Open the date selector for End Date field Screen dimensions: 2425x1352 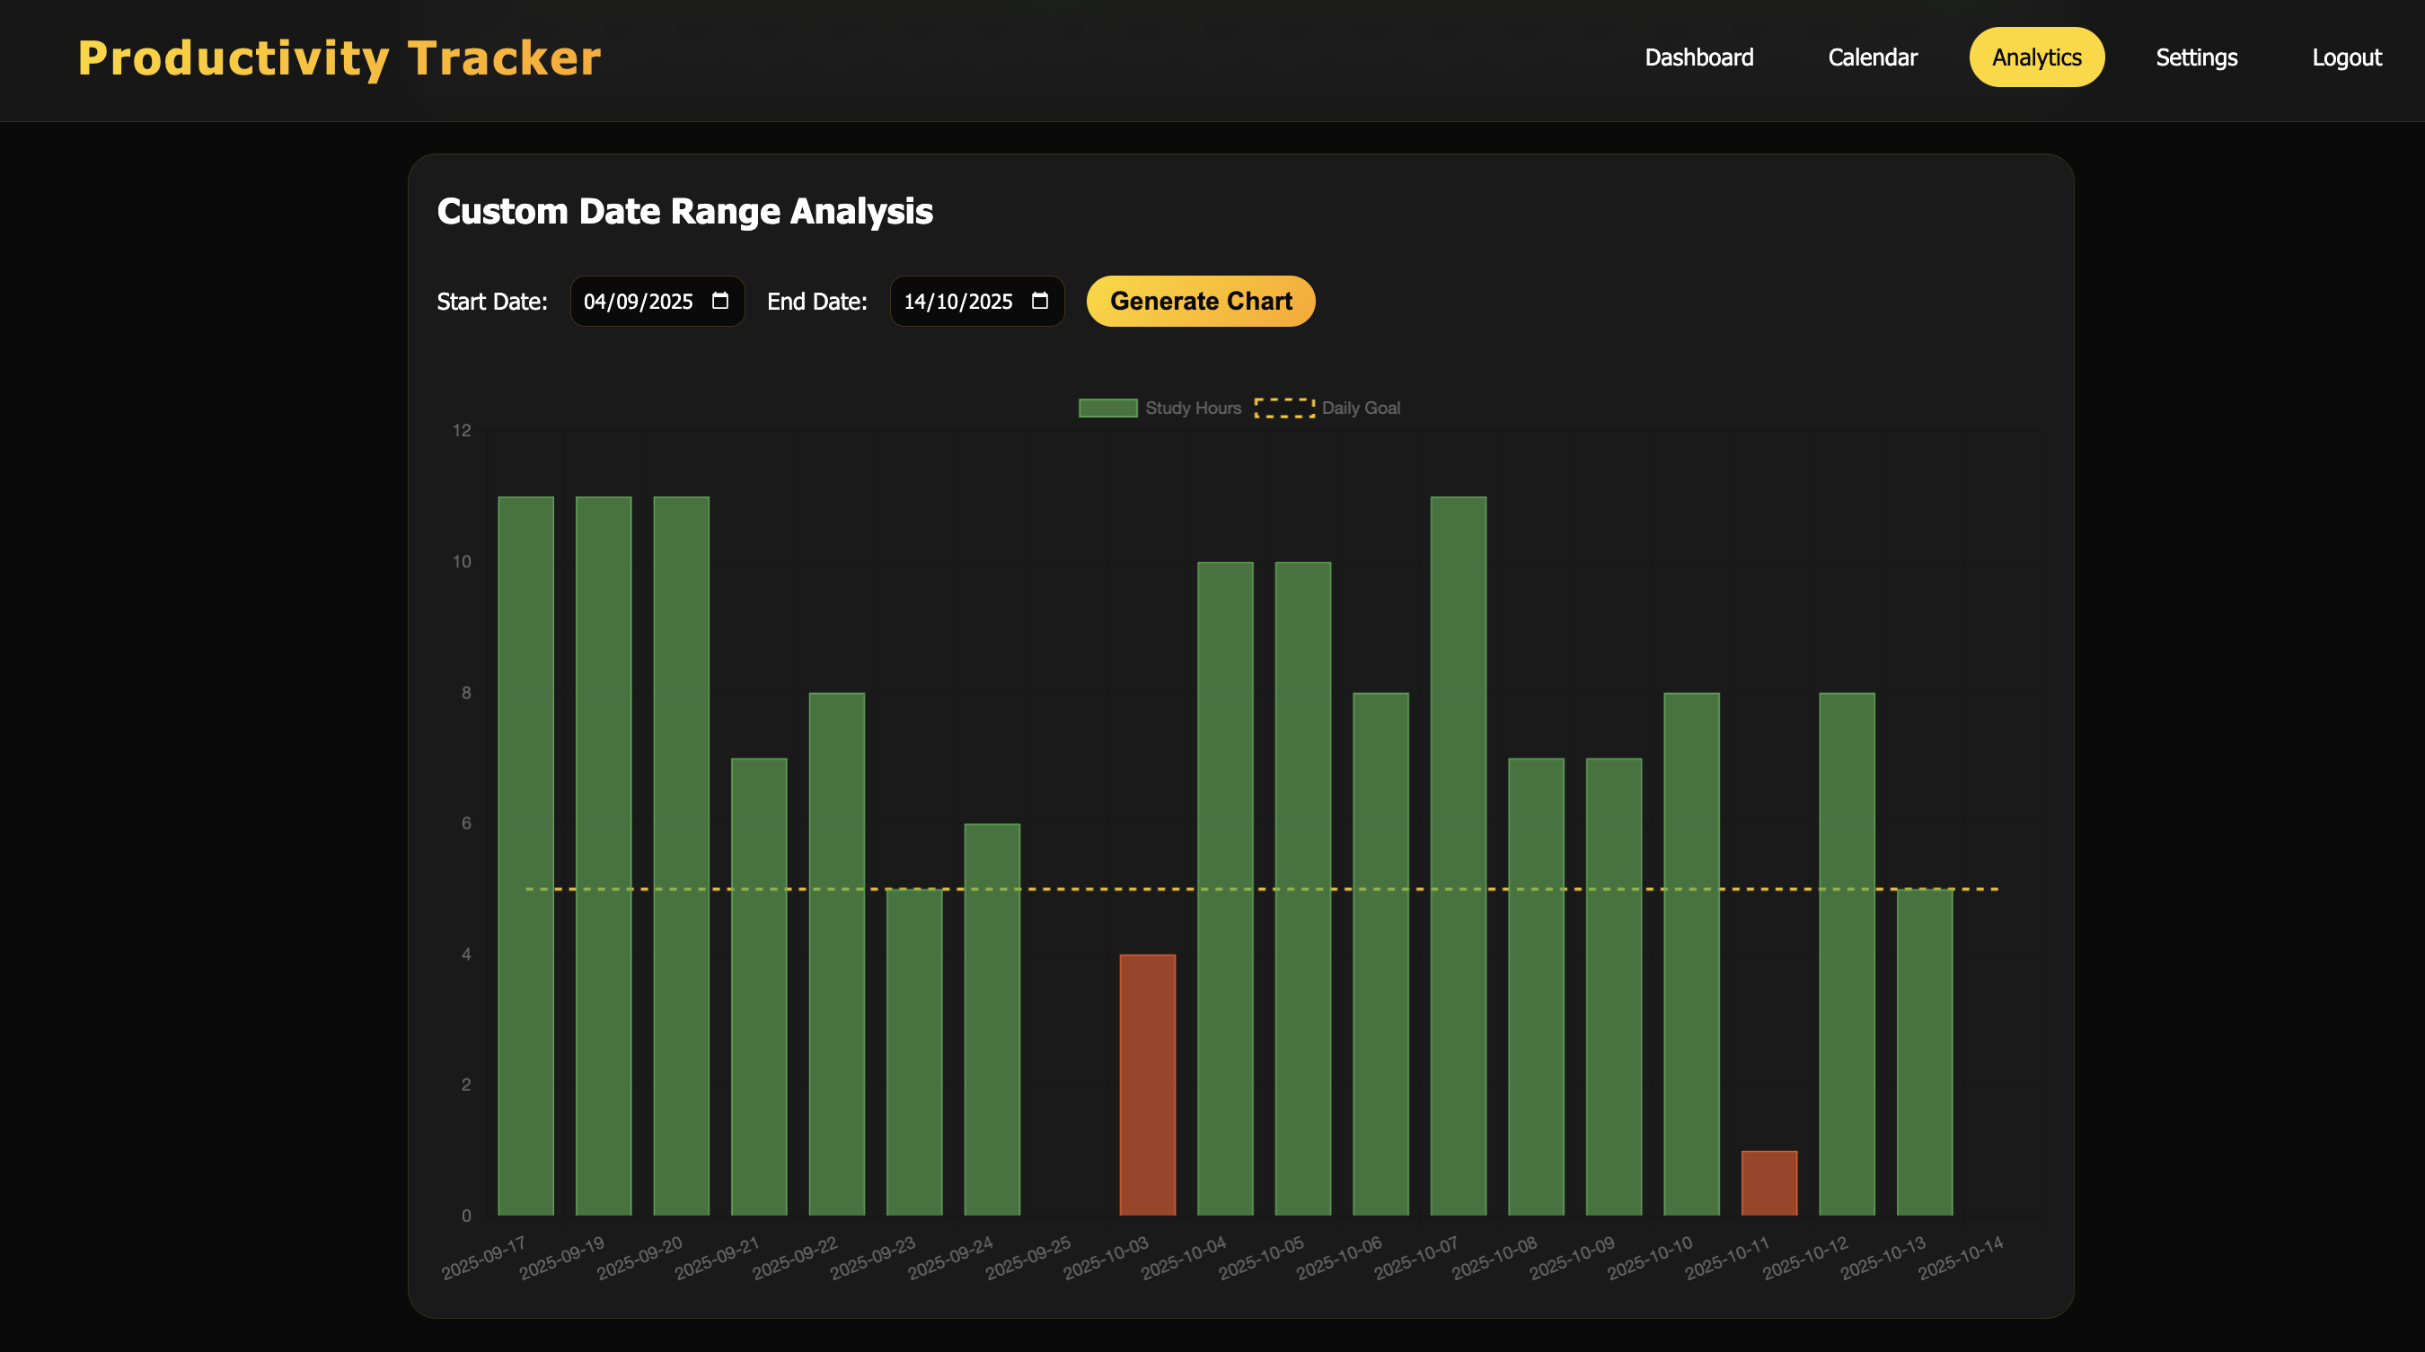tap(1039, 301)
